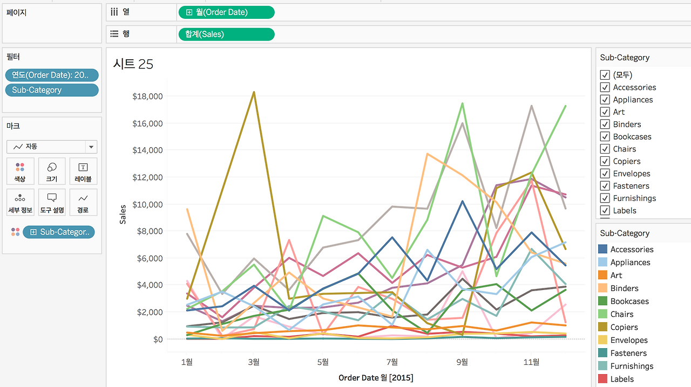Select the Bookcases legend color swatch

[603, 301]
